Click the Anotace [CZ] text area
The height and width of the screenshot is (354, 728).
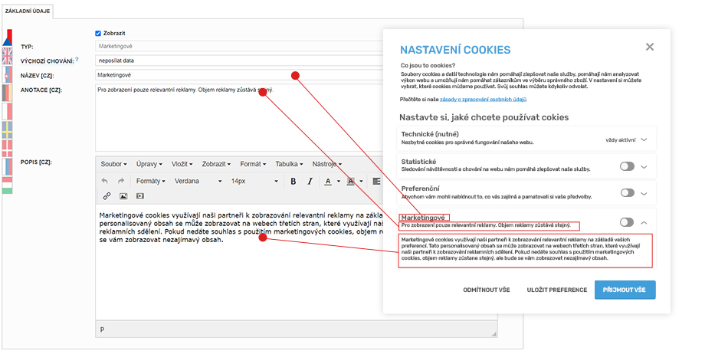coord(239,118)
